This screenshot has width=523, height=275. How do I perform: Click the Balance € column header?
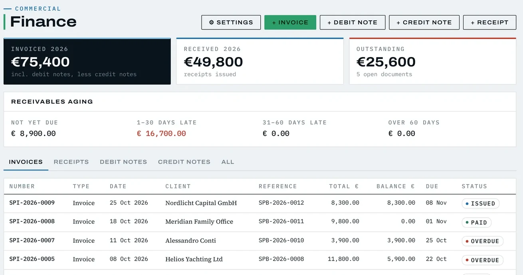(x=396, y=186)
